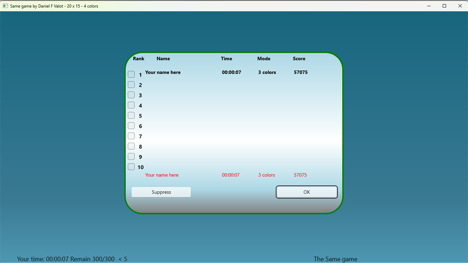Select the Name column header
Screen dimensions: 468x263
(x=163, y=58)
